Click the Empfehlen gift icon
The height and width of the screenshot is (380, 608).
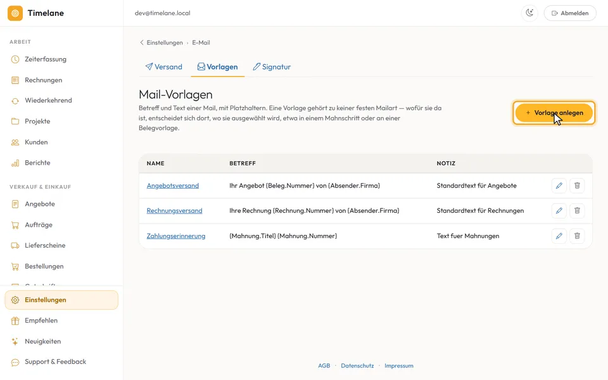[15, 320]
